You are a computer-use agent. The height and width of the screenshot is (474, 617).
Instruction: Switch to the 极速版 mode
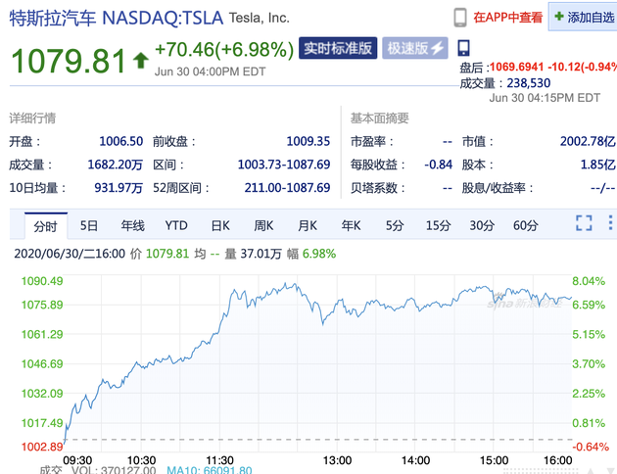[414, 48]
